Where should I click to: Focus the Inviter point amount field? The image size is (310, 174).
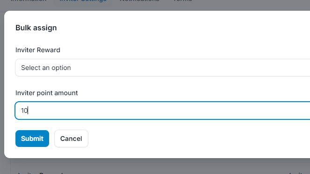163,111
